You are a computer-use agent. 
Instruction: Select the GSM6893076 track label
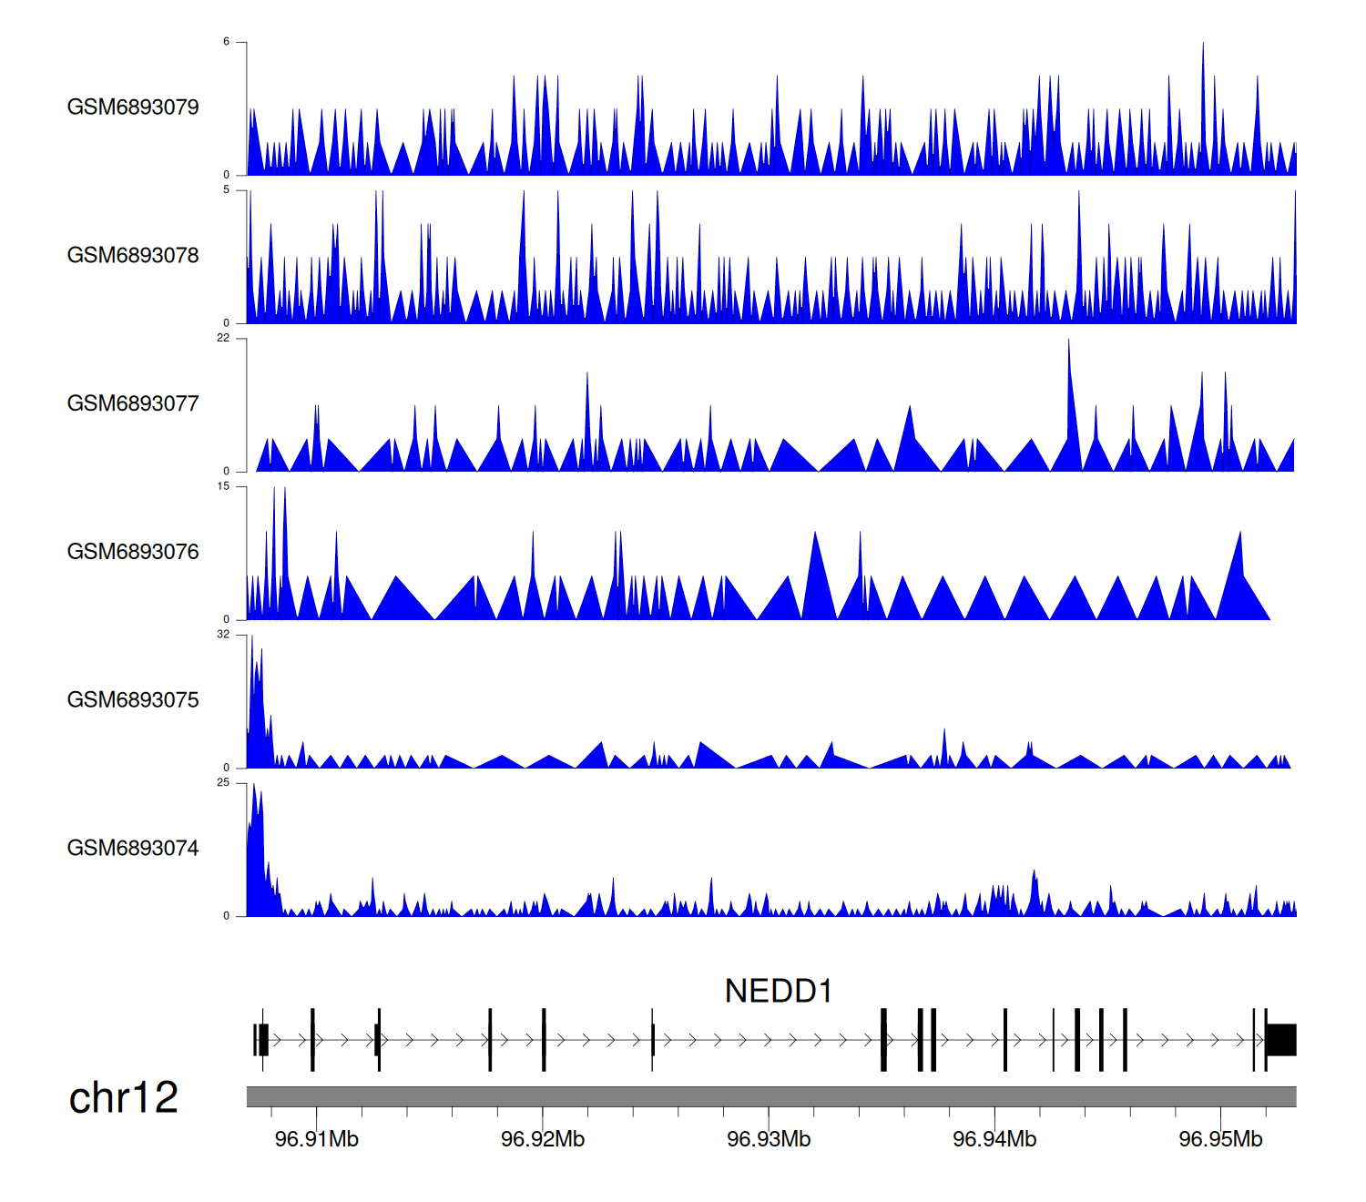[x=133, y=552]
